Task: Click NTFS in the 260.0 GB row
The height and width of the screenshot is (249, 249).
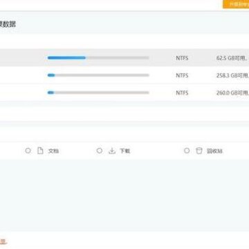Action: coord(182,93)
